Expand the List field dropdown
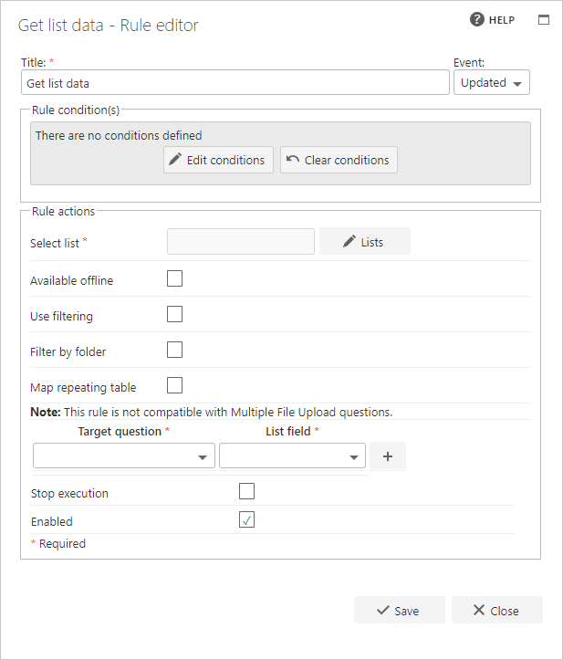This screenshot has width=563, height=660. coord(292,456)
